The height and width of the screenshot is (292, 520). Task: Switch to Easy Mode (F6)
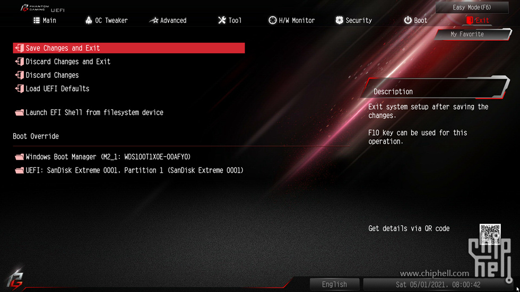472,7
